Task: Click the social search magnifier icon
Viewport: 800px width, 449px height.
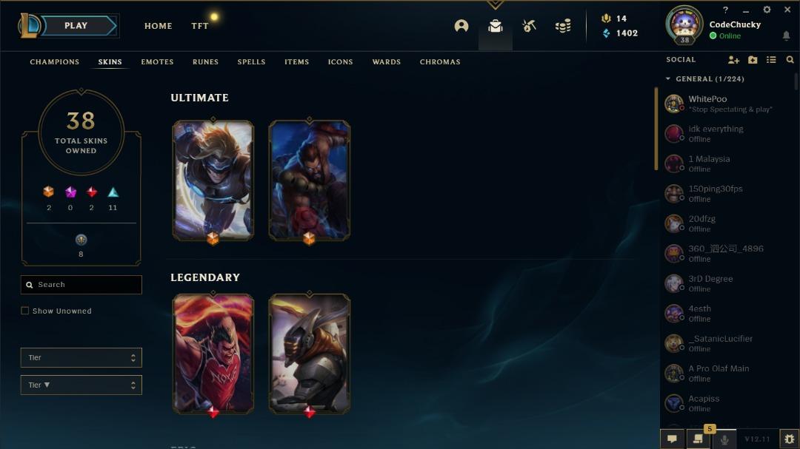Action: point(790,60)
